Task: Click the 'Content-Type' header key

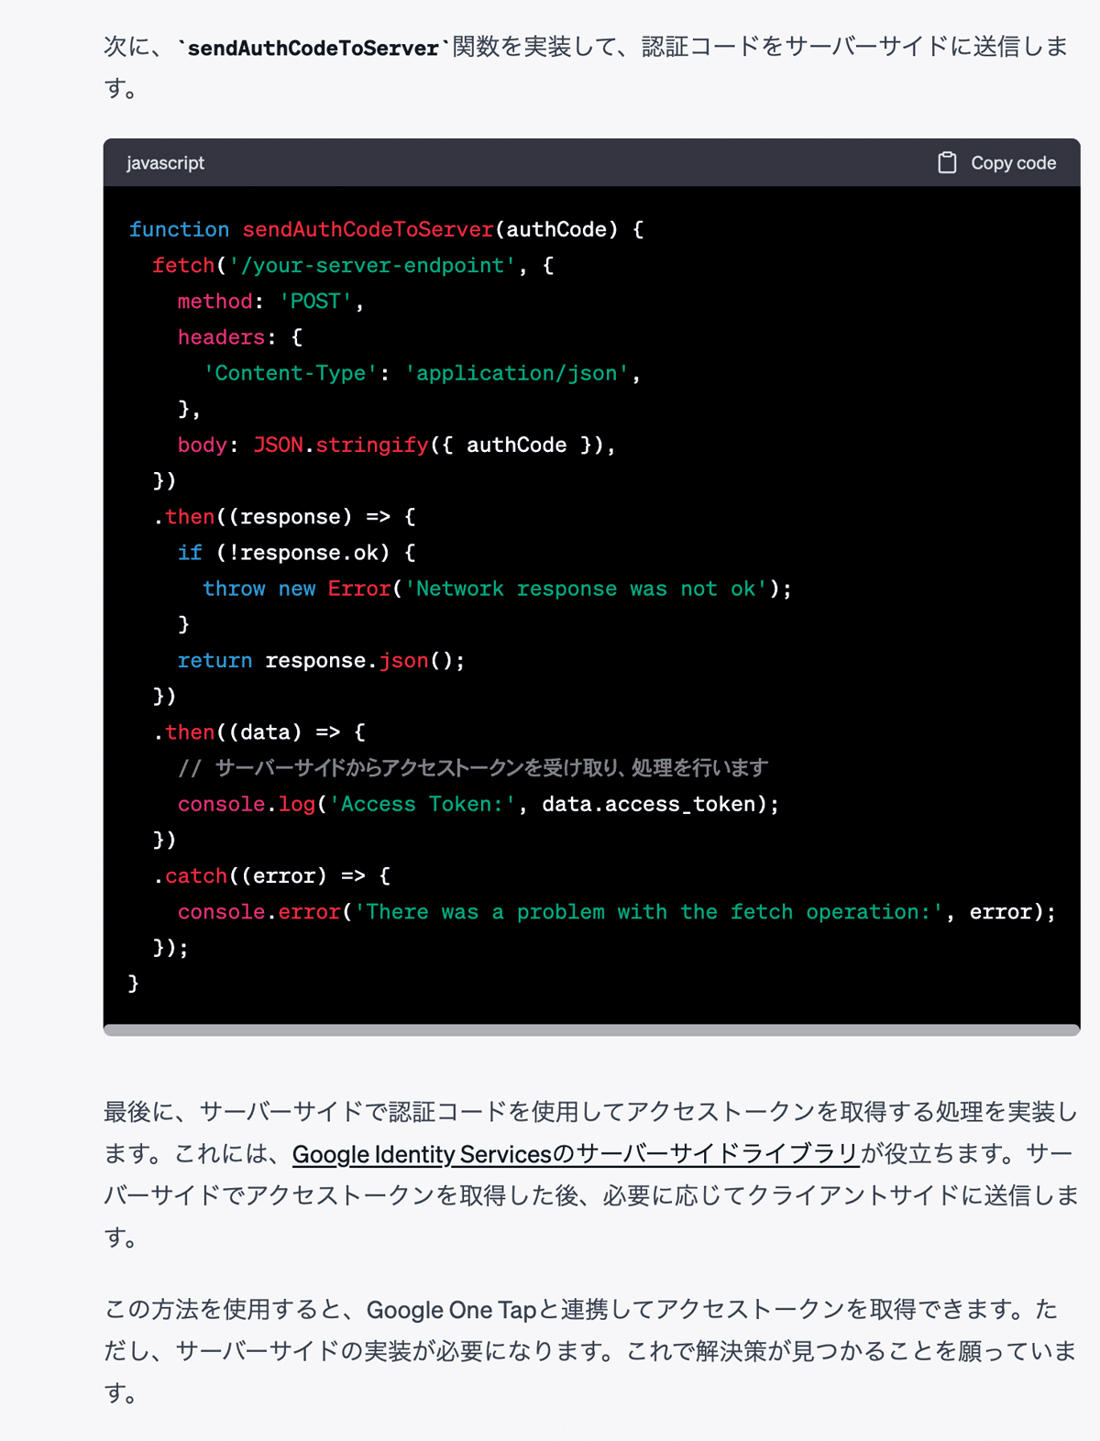Action: (291, 373)
